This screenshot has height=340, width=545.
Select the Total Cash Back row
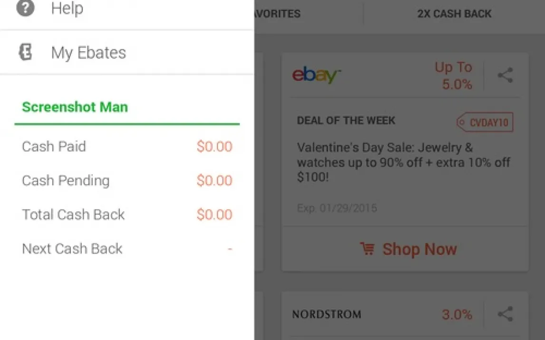pos(127,215)
